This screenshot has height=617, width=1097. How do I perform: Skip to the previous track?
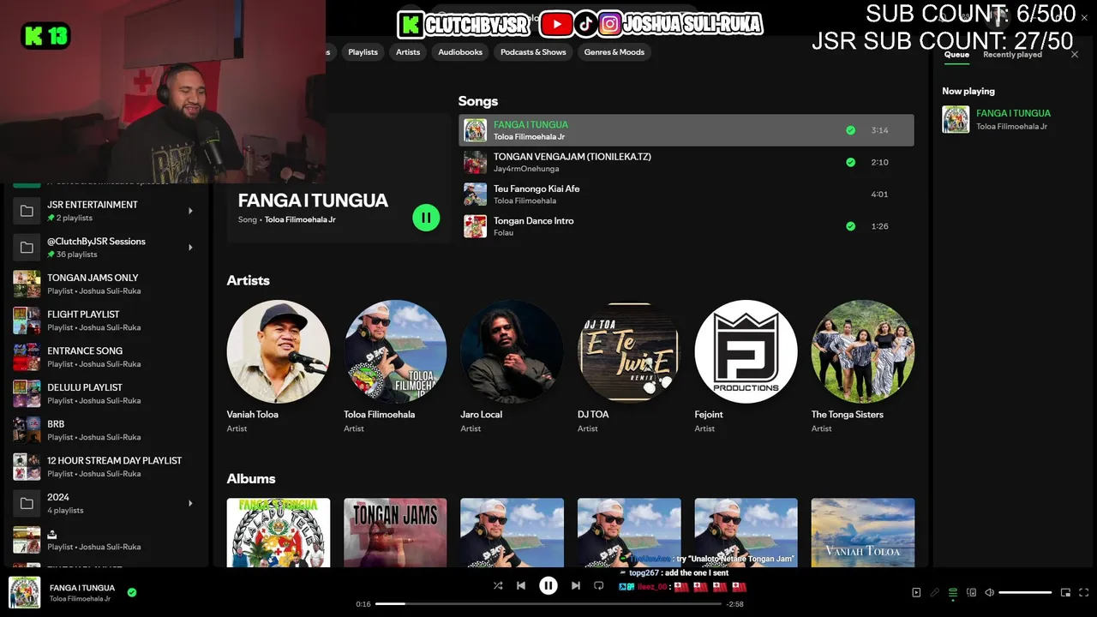pyautogui.click(x=520, y=585)
